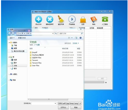Expand the 计算机 computer node
This screenshot has width=128, height=110.
pyautogui.click(x=9, y=74)
